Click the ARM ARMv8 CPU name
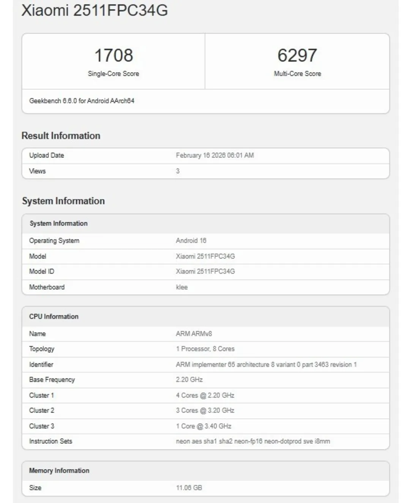Viewport: 410px width, 503px height. (194, 333)
